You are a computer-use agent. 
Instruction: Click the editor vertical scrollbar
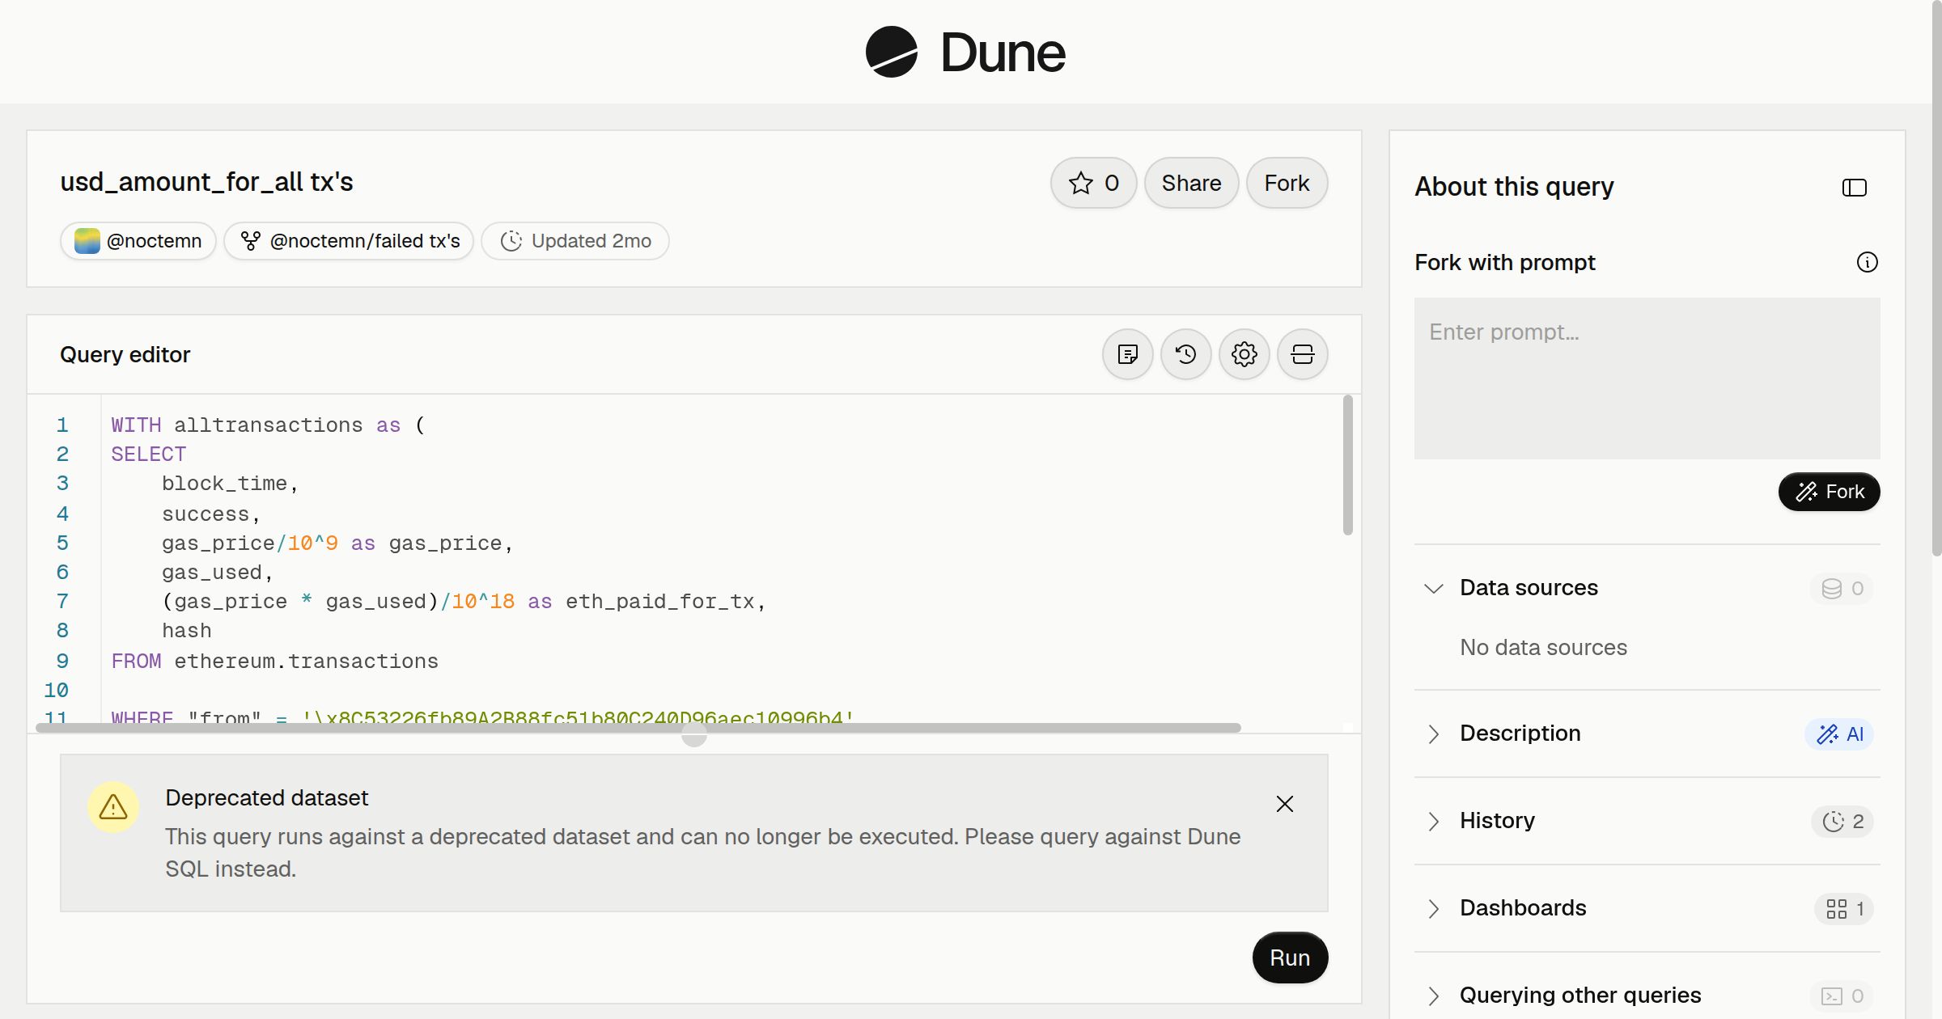pos(1347,465)
